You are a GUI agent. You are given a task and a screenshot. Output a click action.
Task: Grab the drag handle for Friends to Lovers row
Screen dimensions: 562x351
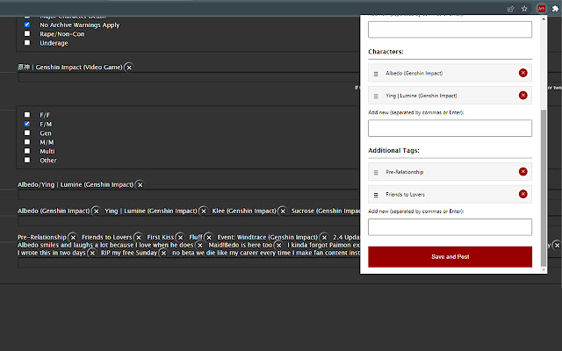376,195
